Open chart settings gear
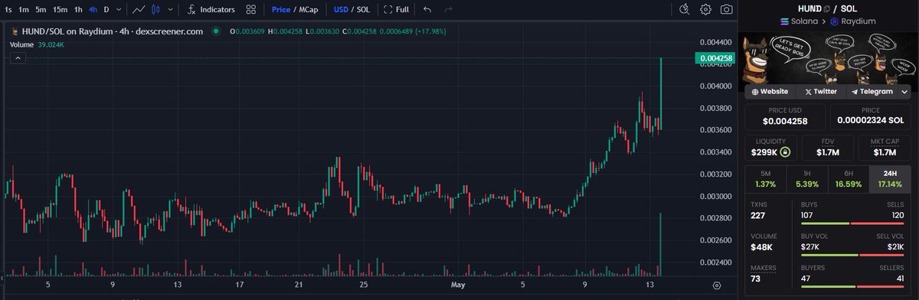Viewport: 919px width, 300px height. coord(705,10)
